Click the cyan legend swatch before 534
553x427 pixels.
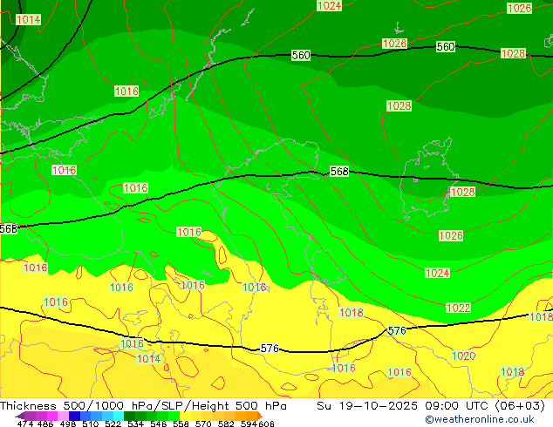pyautogui.click(x=119, y=416)
